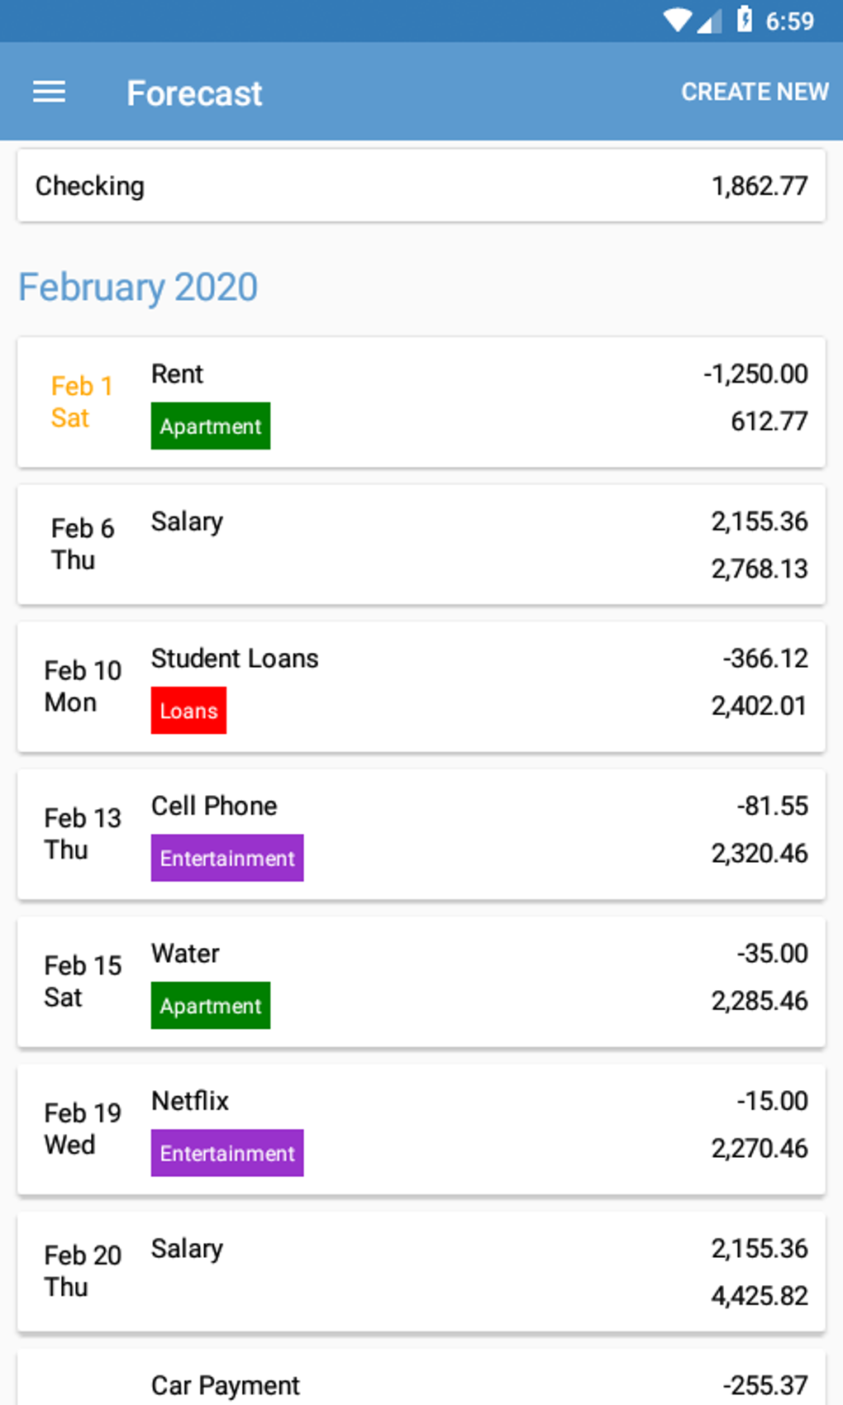Tap the cellular signal icon
Screen dimensions: 843x1405
point(709,21)
